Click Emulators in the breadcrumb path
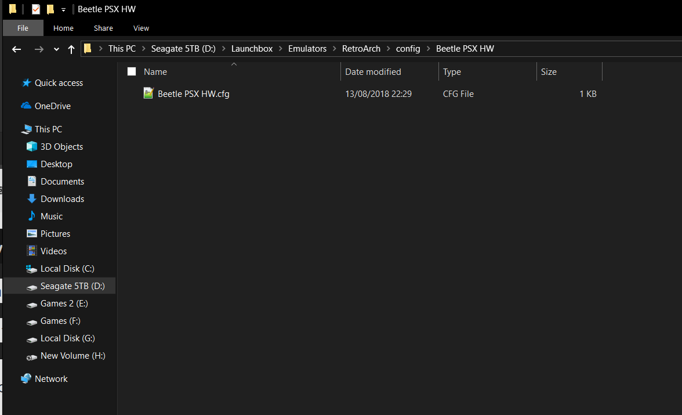Image resolution: width=682 pixels, height=415 pixels. pos(307,48)
